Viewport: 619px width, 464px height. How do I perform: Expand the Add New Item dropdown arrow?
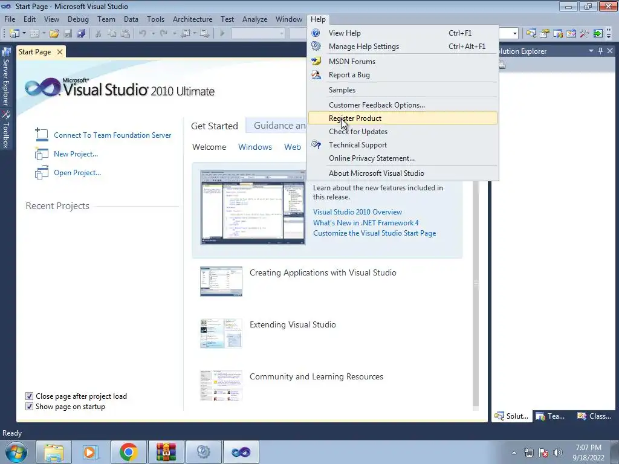(x=44, y=34)
